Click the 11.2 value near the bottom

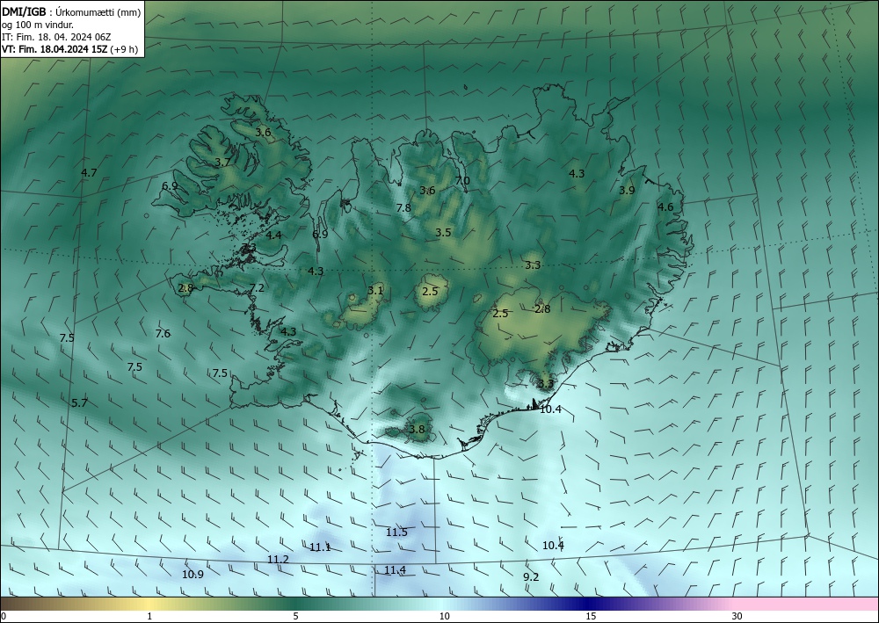278,560
